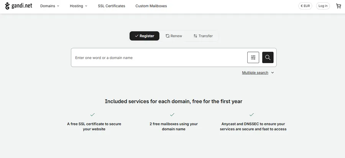Run search with magnifier button
Viewport: 345px width, 158px height.
[268, 57]
